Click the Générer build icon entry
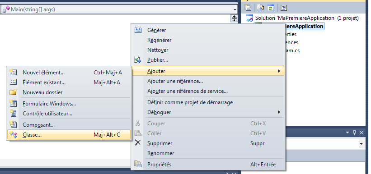The image size is (371, 174). (x=208, y=30)
